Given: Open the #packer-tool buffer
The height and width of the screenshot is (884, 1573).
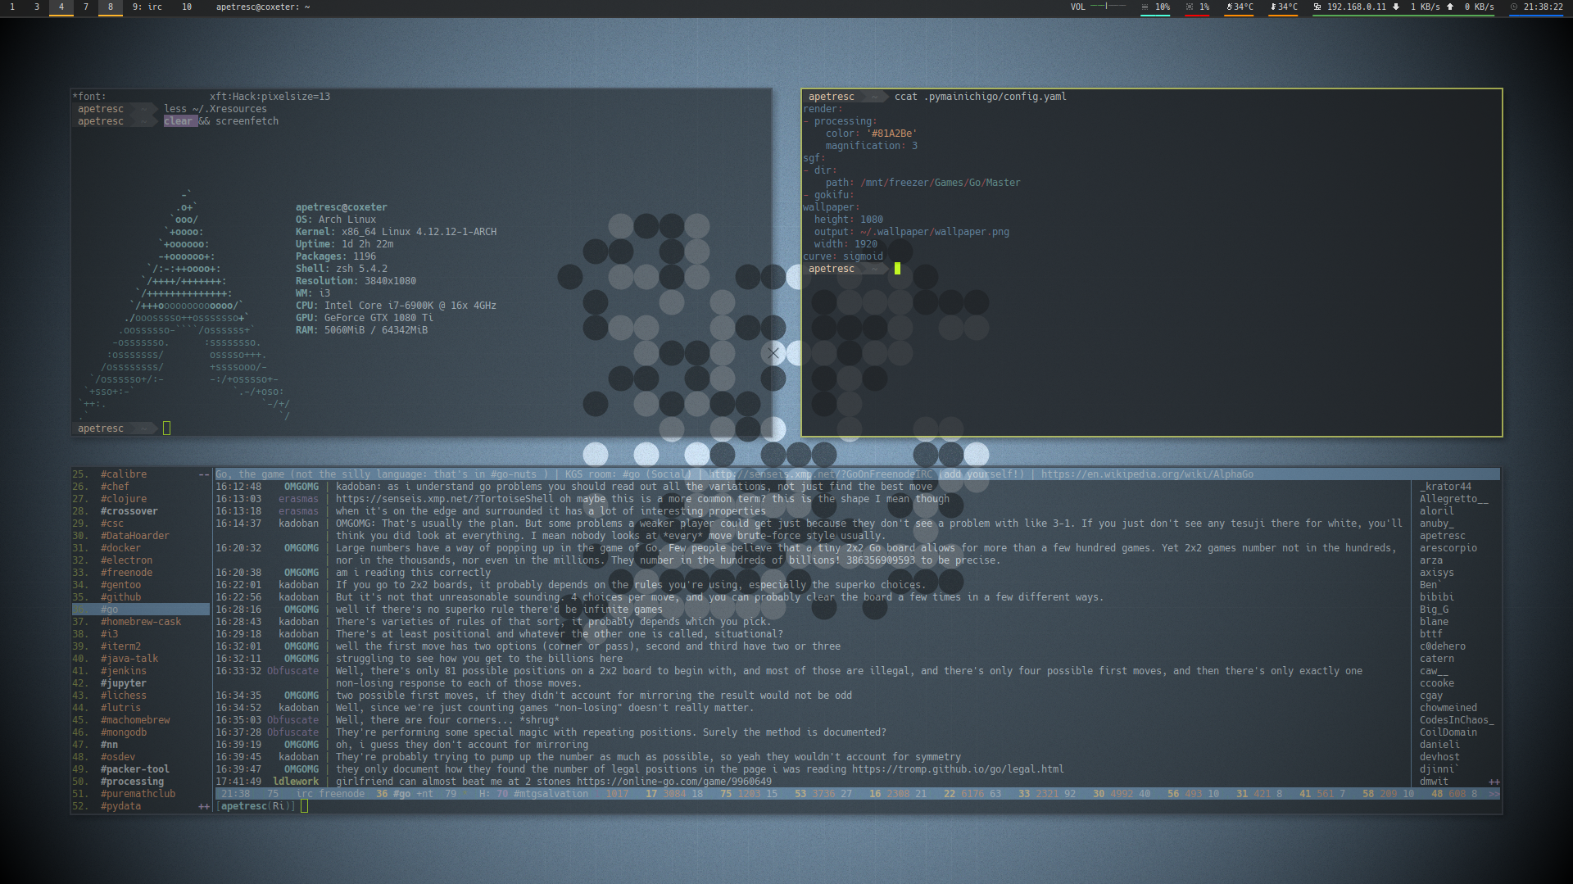Looking at the screenshot, I should [x=135, y=769].
